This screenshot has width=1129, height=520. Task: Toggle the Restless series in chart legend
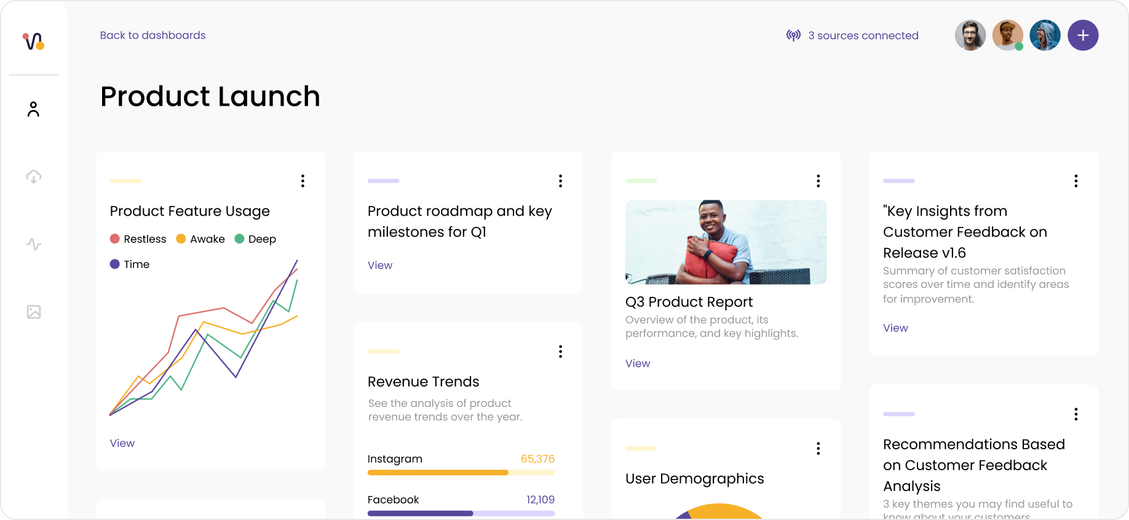point(138,239)
